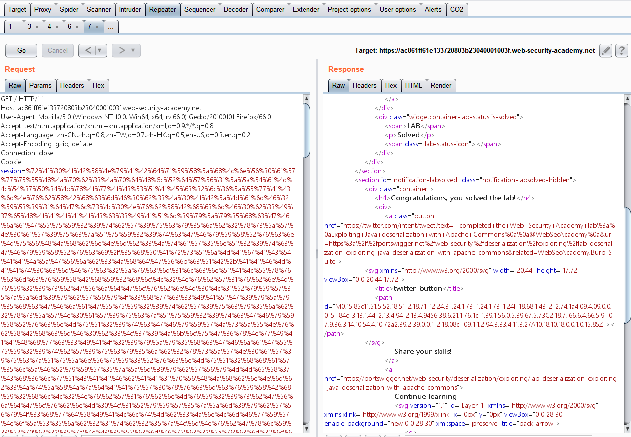Open the Comparer tab
Screen dimensions: 631x437
270,9
